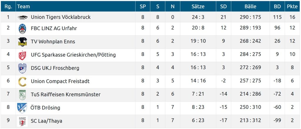Click the Pkte column header
This screenshot has width=301, height=129.
[292, 6]
